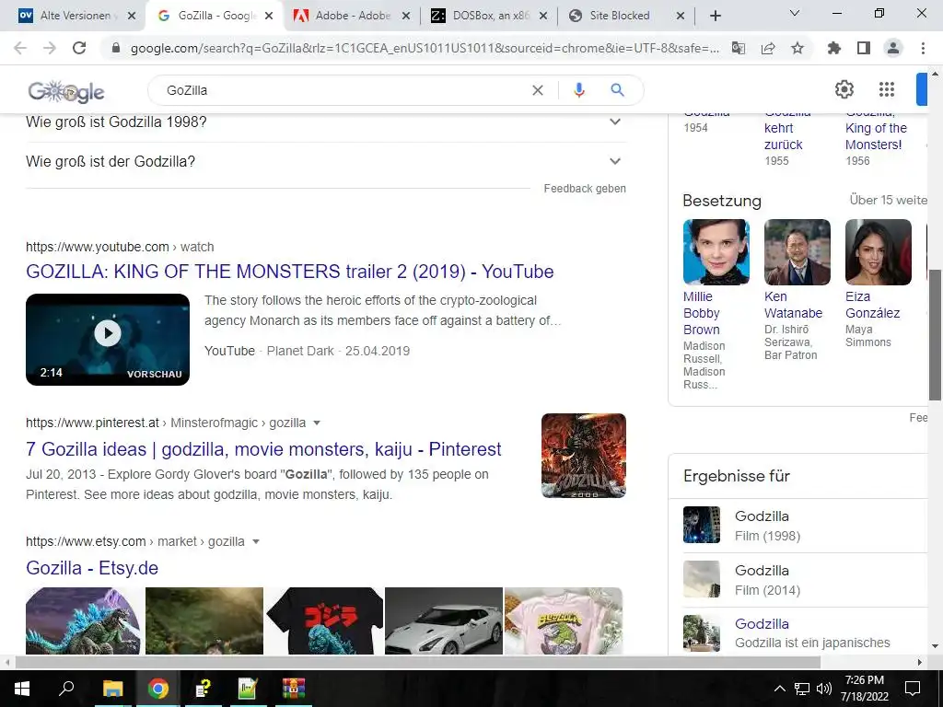Open taskbar search magnifier

pos(66,689)
